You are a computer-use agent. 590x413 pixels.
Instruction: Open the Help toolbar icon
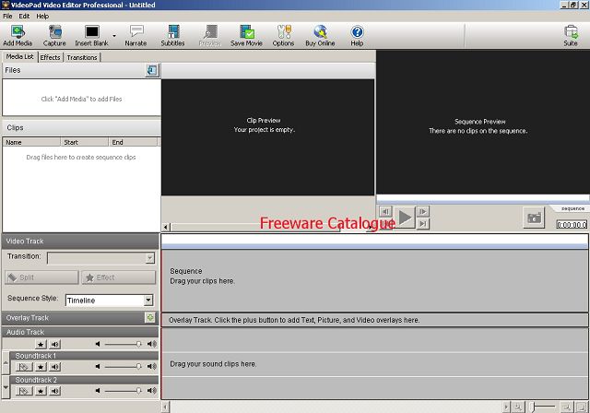357,35
